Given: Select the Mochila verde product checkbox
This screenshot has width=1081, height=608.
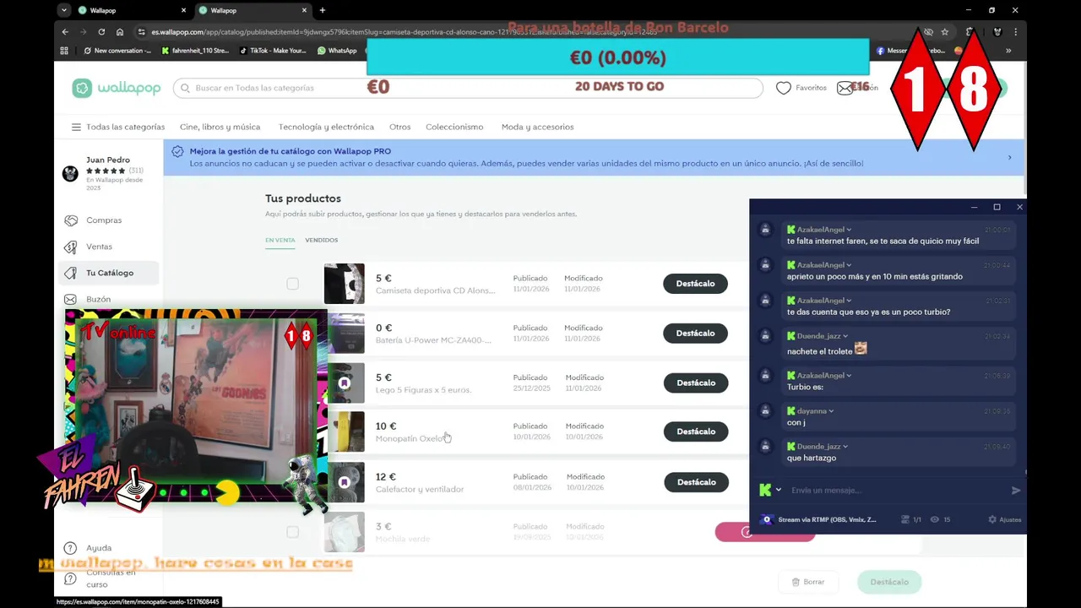Looking at the screenshot, I should pos(292,532).
